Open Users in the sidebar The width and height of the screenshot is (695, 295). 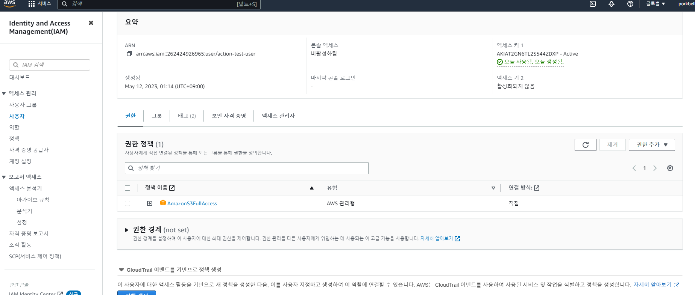coord(17,116)
